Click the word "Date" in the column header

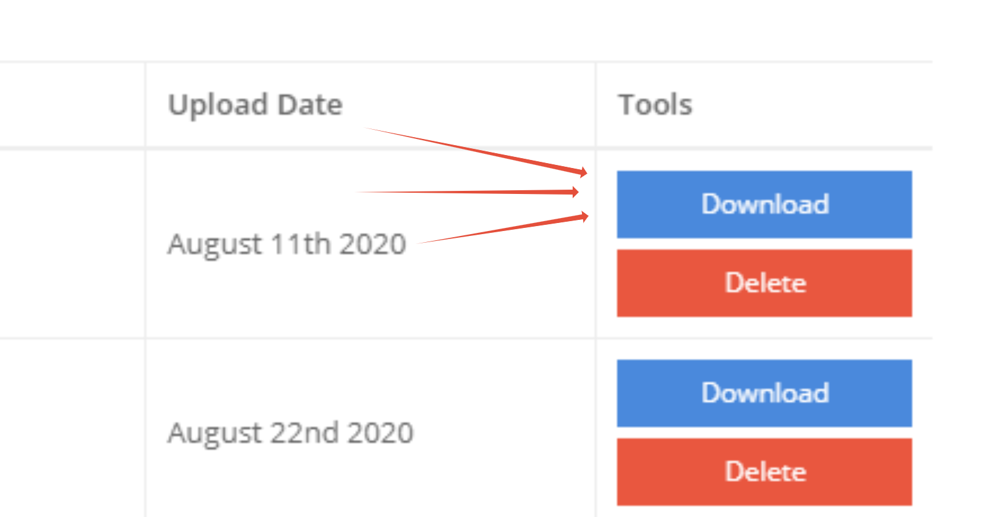pyautogui.click(x=310, y=104)
